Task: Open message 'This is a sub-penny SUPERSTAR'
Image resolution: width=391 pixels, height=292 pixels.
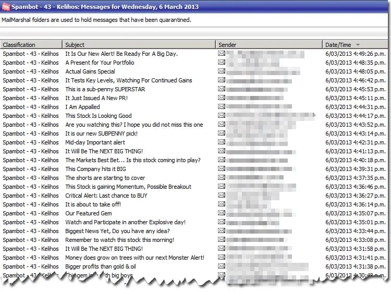Action: (105, 89)
